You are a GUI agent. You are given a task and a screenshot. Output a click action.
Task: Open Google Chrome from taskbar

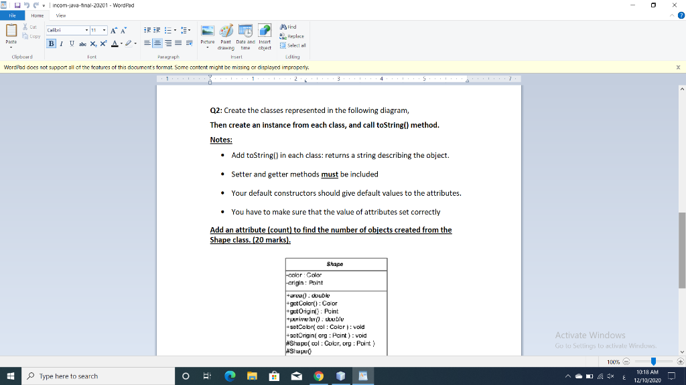[318, 376]
